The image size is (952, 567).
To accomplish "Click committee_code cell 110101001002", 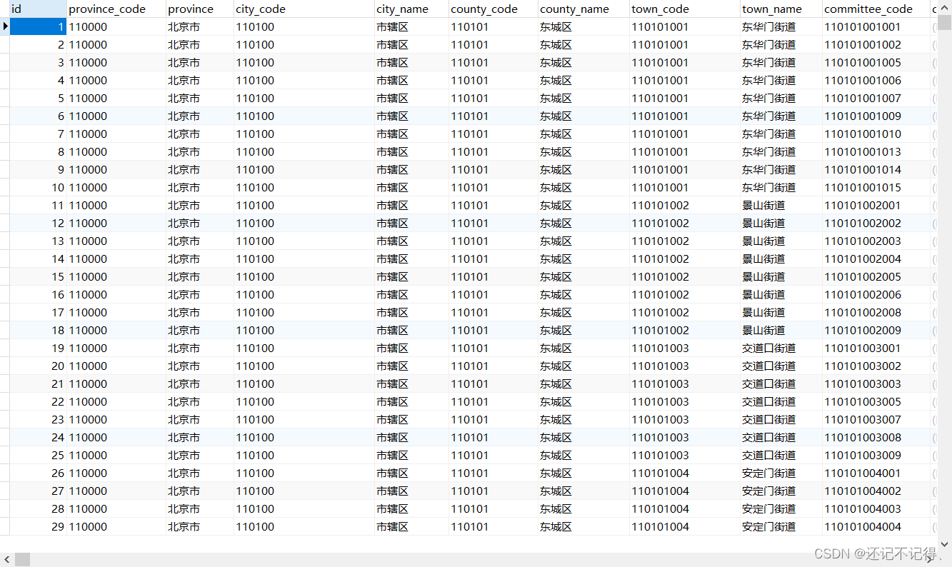I will tap(876, 44).
